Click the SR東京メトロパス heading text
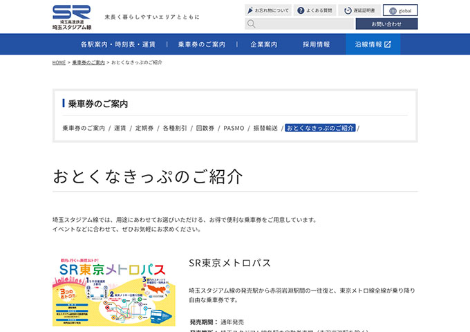This screenshot has height=332, width=470. [x=229, y=263]
